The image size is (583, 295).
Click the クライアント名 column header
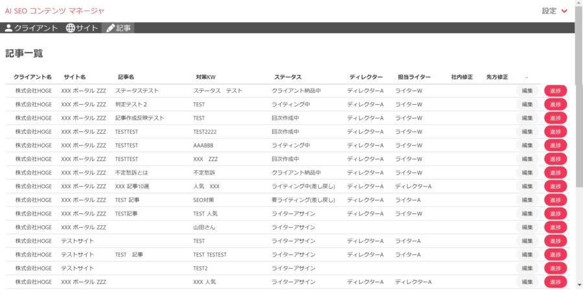coord(33,77)
